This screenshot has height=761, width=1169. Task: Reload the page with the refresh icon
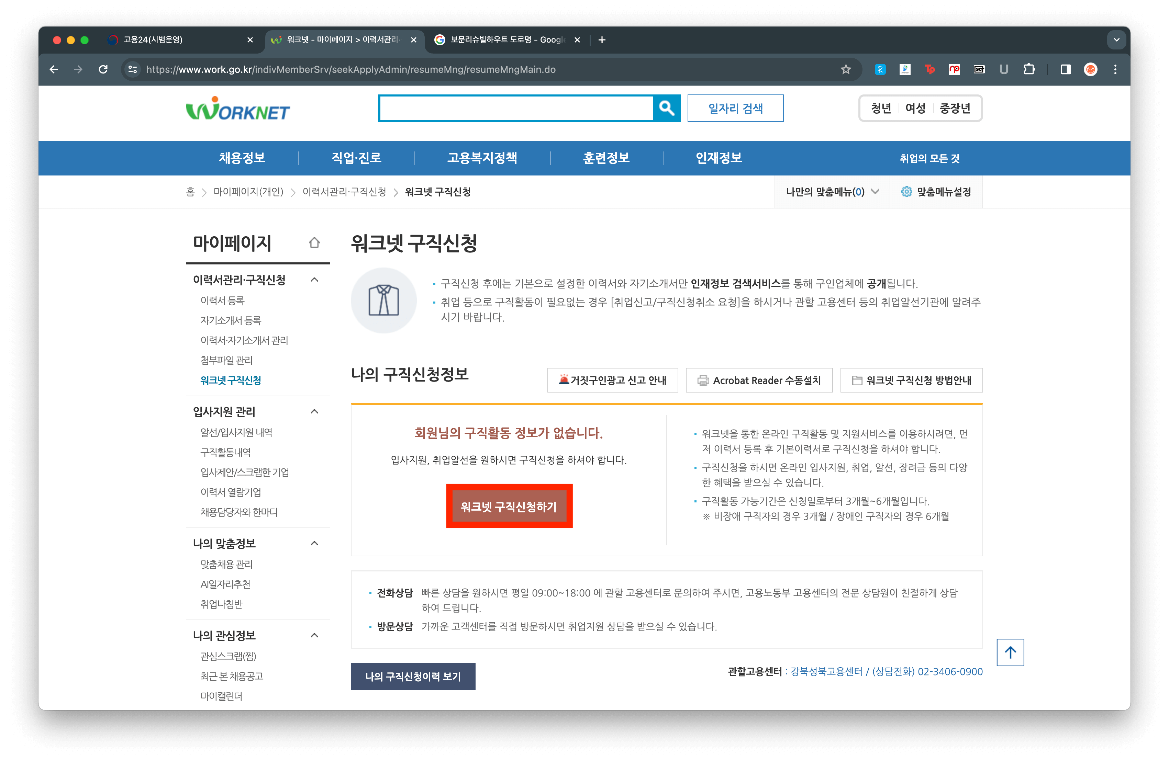click(x=103, y=69)
